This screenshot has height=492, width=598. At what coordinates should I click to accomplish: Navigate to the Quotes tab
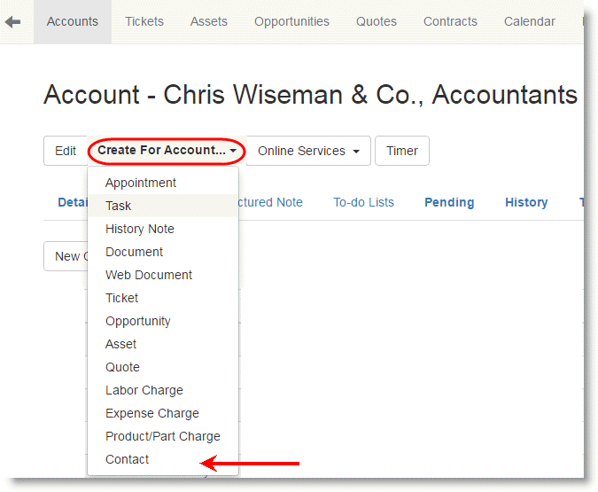tap(377, 22)
